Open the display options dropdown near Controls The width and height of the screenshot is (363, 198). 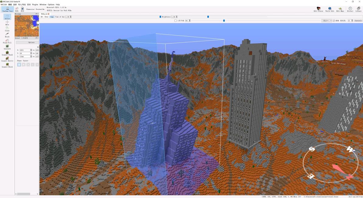click(327, 21)
